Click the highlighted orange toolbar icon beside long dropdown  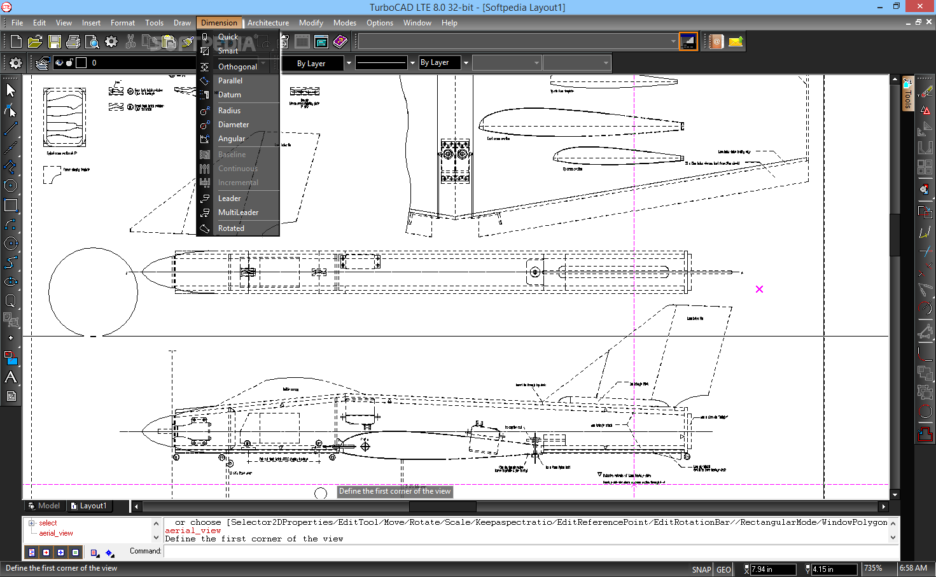[x=688, y=42]
